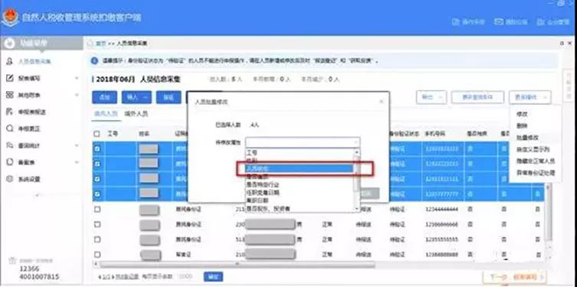Click the grid icon for the third sidebar item
The width and height of the screenshot is (577, 287).
pos(9,95)
